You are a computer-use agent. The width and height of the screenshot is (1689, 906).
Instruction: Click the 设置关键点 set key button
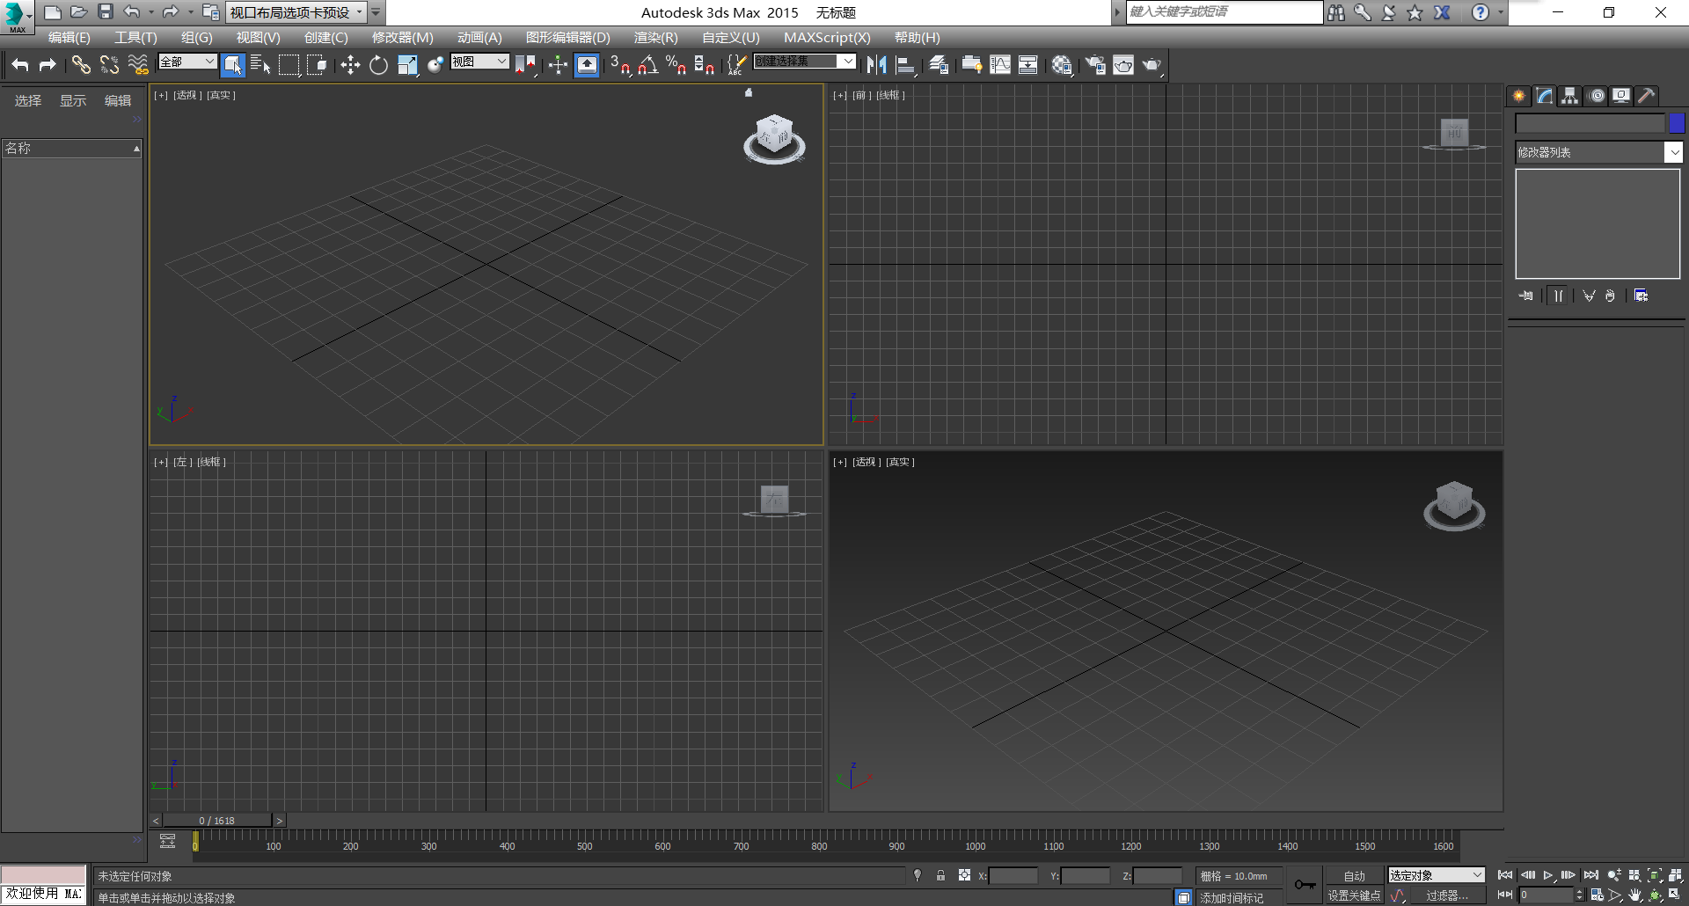pos(1354,895)
